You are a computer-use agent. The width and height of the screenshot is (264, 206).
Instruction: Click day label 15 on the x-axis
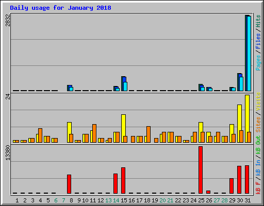(x=124, y=200)
